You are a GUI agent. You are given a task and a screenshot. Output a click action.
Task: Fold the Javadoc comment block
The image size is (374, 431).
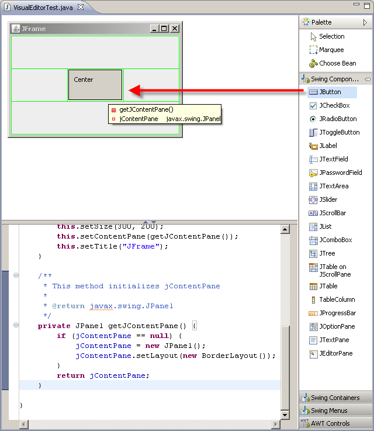click(16, 275)
